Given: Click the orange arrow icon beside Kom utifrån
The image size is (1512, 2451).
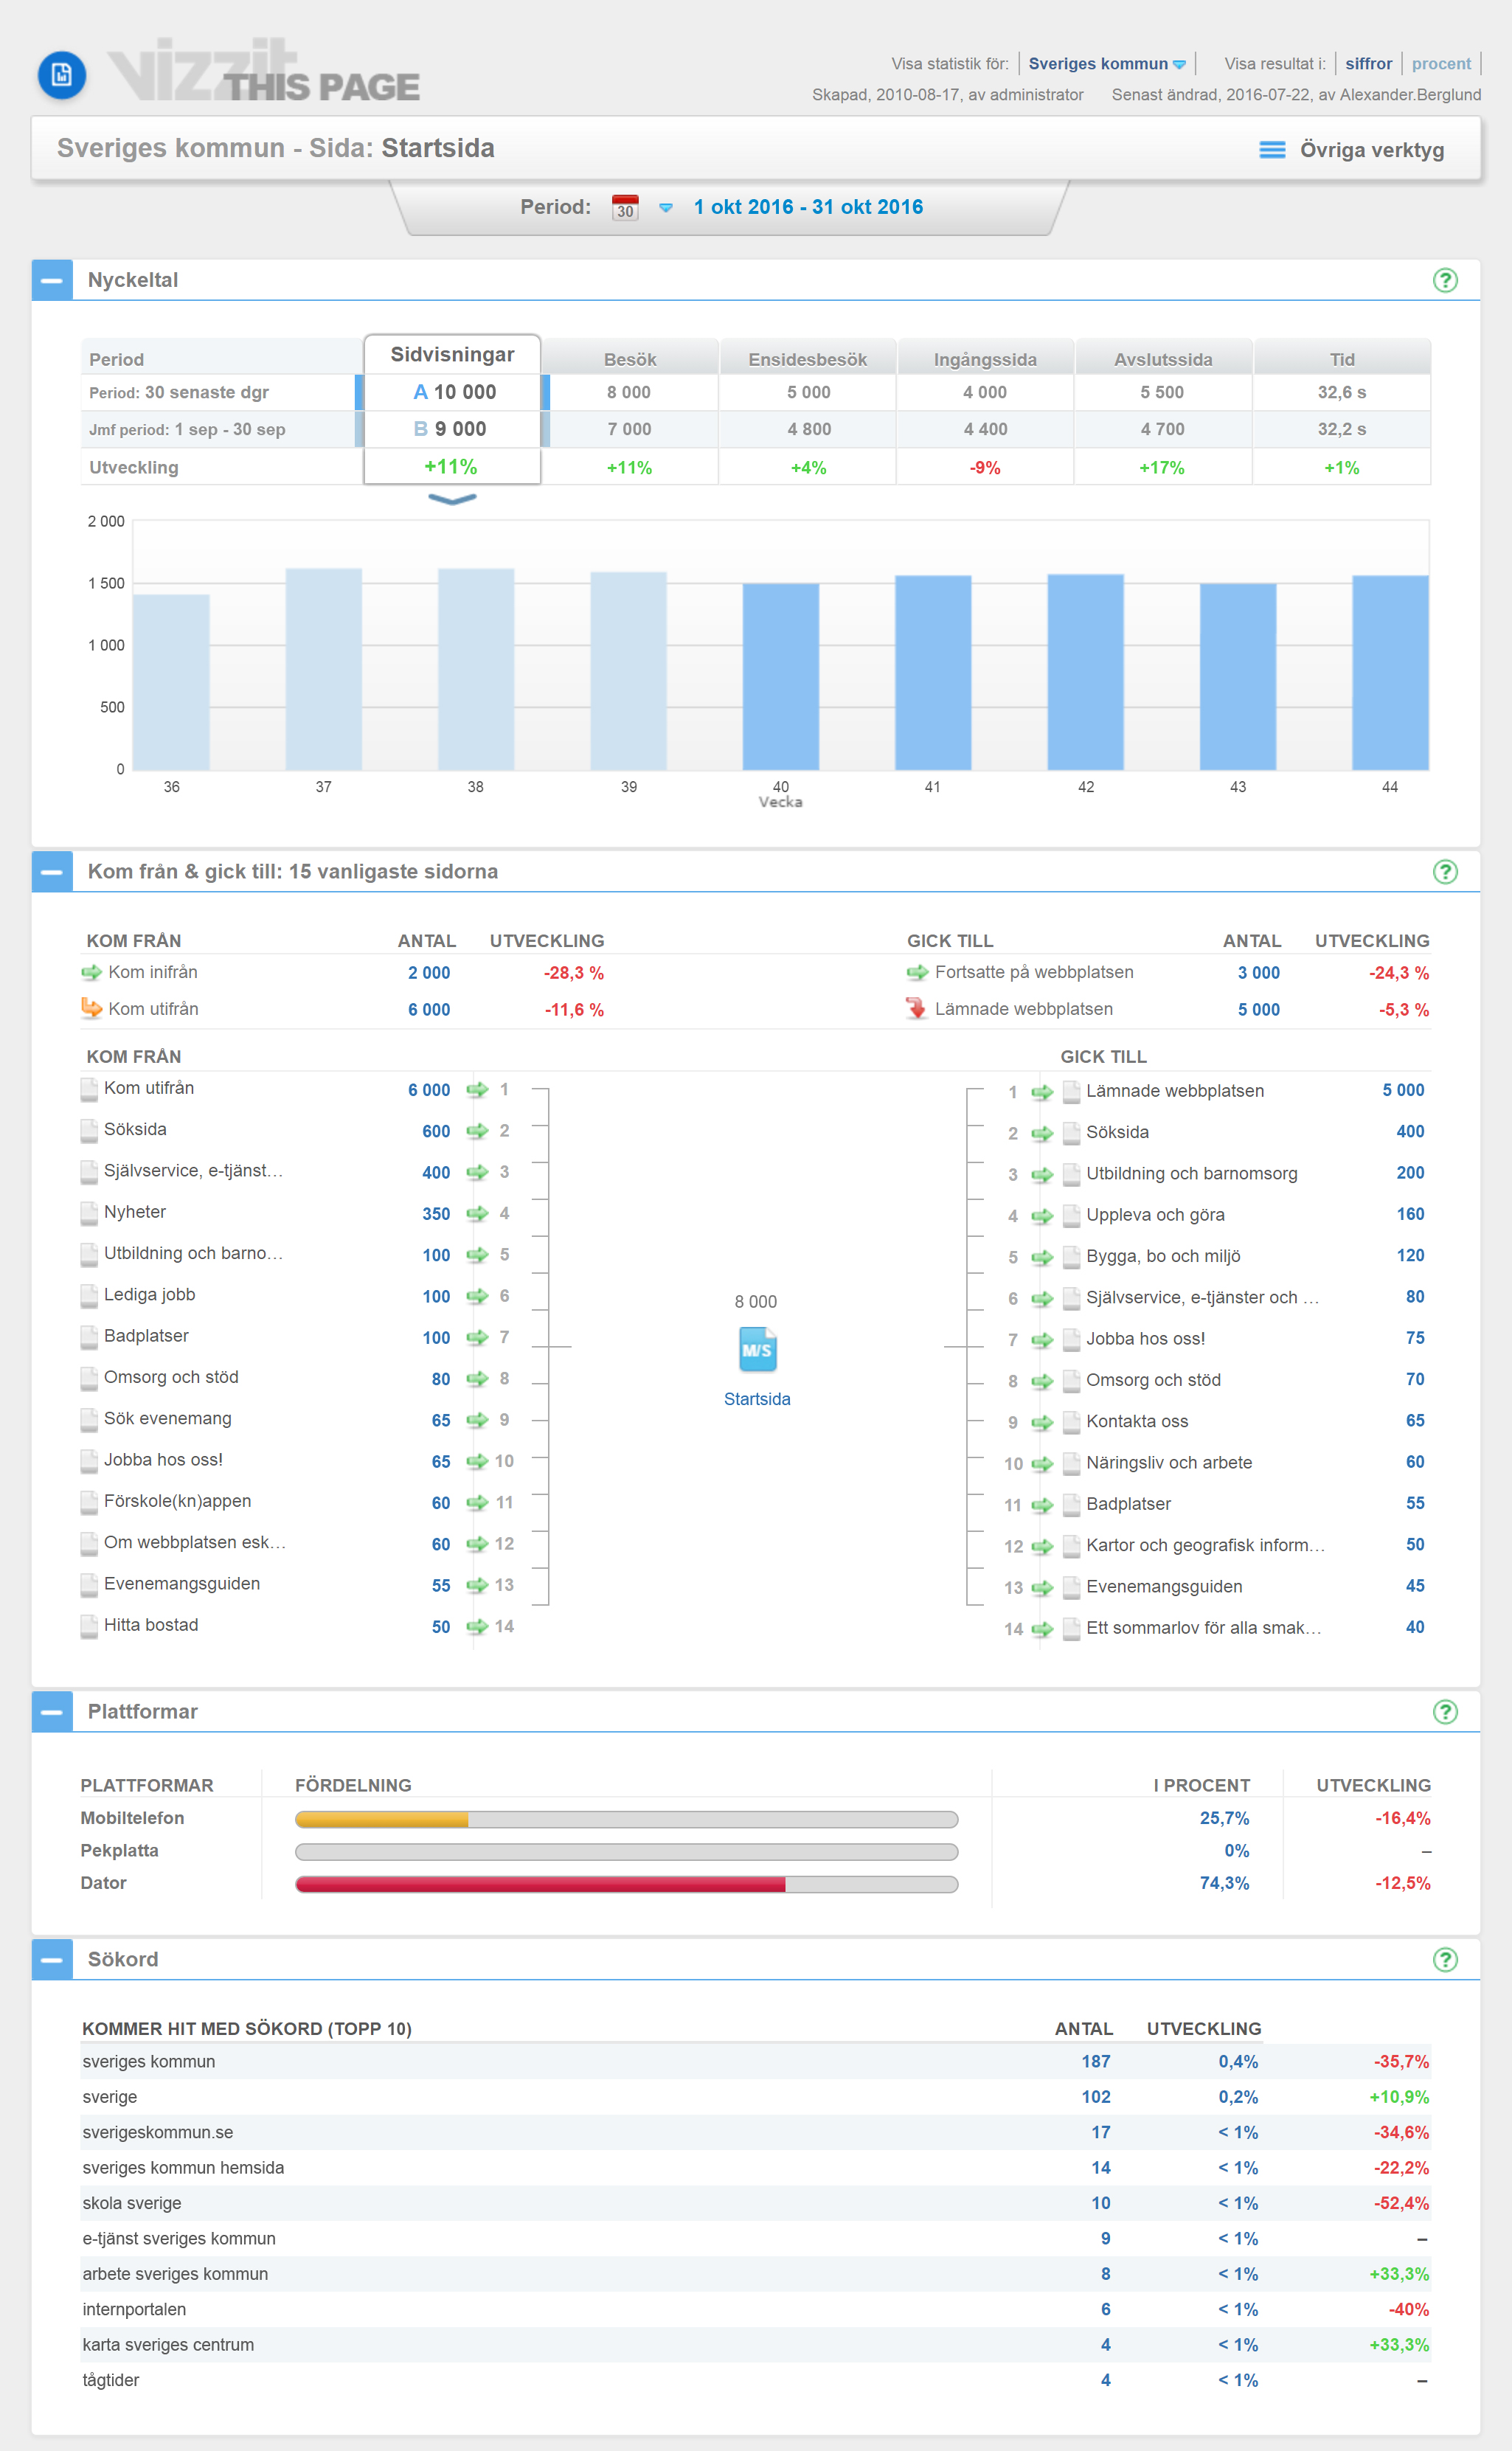Looking at the screenshot, I should (92, 1008).
